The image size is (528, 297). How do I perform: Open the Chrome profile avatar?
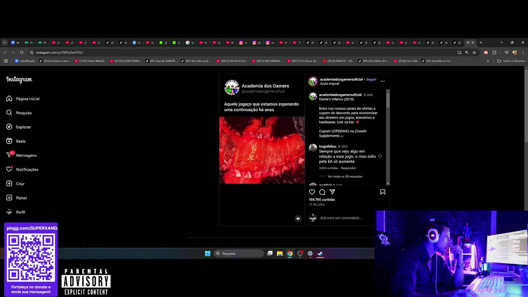pyautogui.click(x=514, y=52)
